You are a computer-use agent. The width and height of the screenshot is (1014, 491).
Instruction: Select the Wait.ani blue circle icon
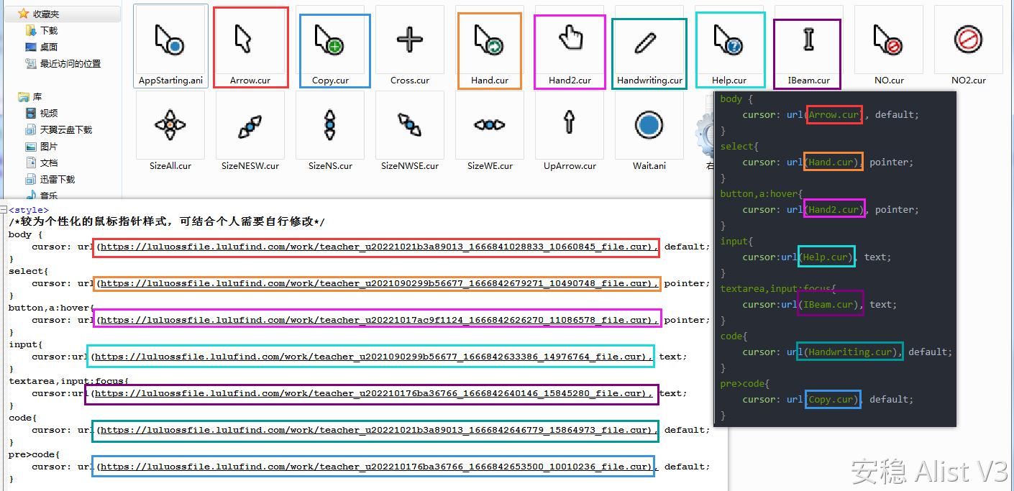(649, 125)
